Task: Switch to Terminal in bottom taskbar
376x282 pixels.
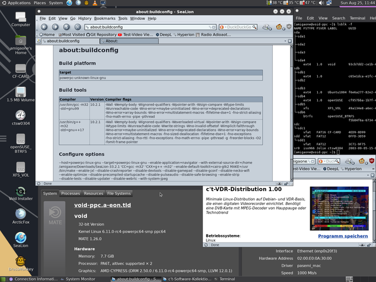Action: (x=225, y=279)
